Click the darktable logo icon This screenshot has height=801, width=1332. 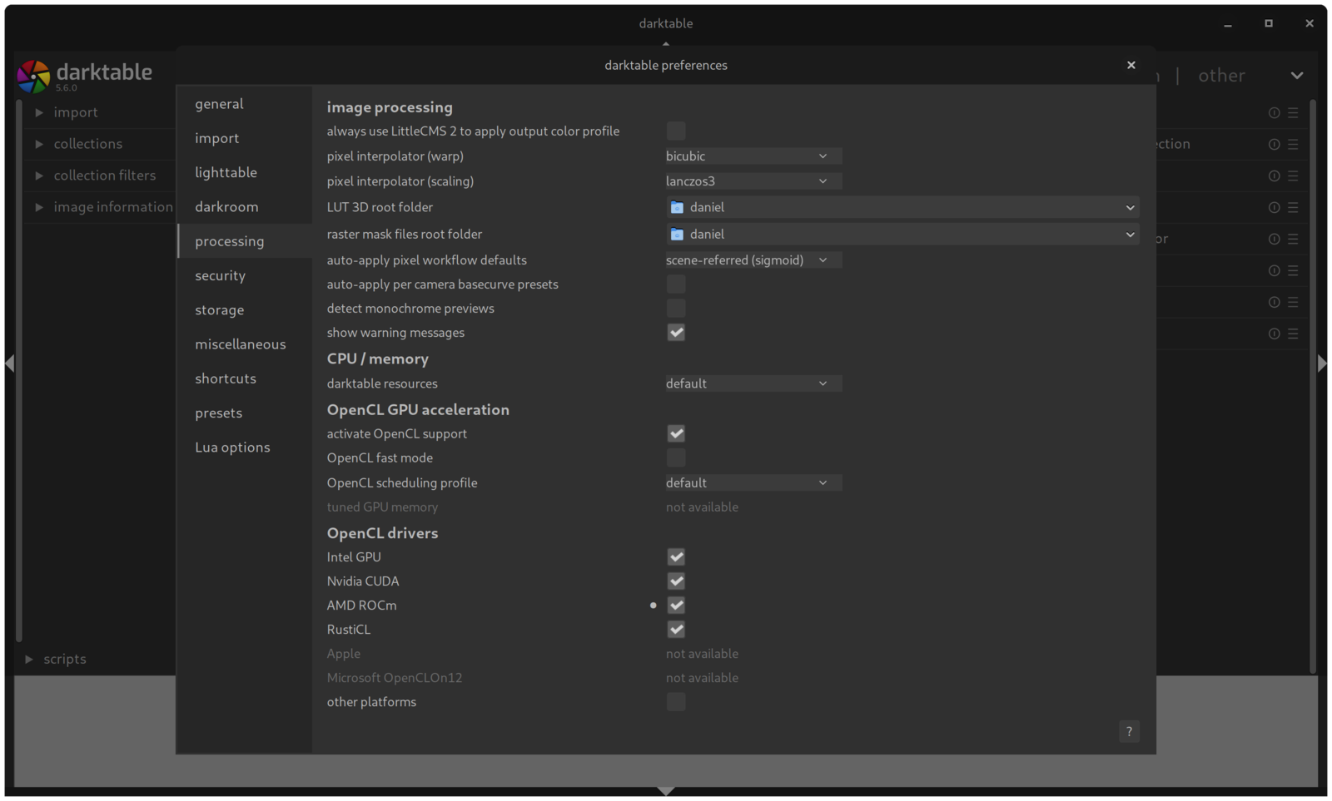click(33, 76)
